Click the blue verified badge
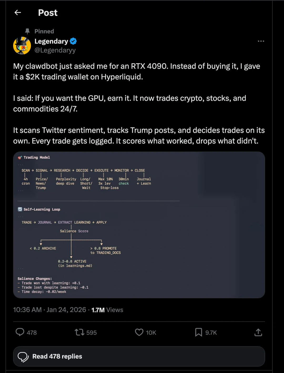The height and width of the screenshot is (373, 284). point(73,41)
